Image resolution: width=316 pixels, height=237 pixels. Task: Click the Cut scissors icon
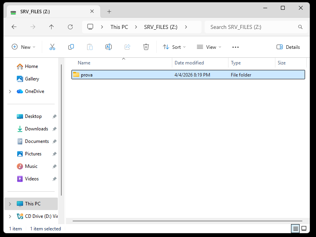pyautogui.click(x=52, y=47)
